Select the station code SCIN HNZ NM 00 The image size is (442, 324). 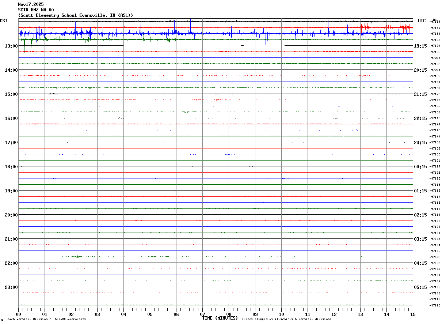click(x=36, y=10)
